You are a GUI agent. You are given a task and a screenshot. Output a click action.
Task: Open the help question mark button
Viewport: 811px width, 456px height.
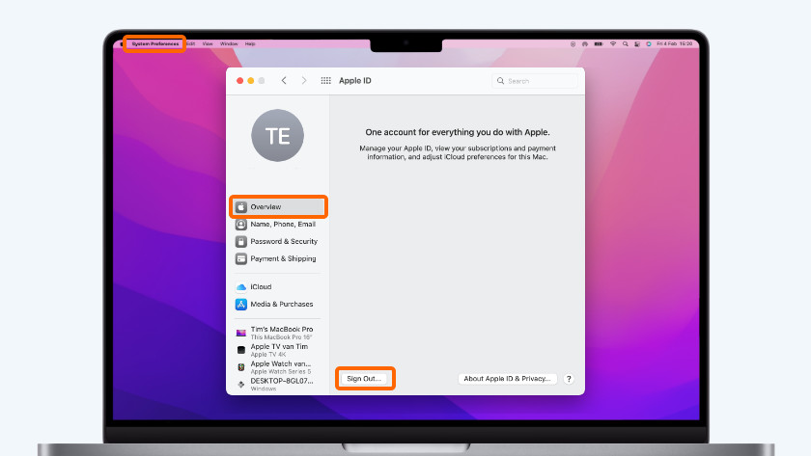click(569, 379)
